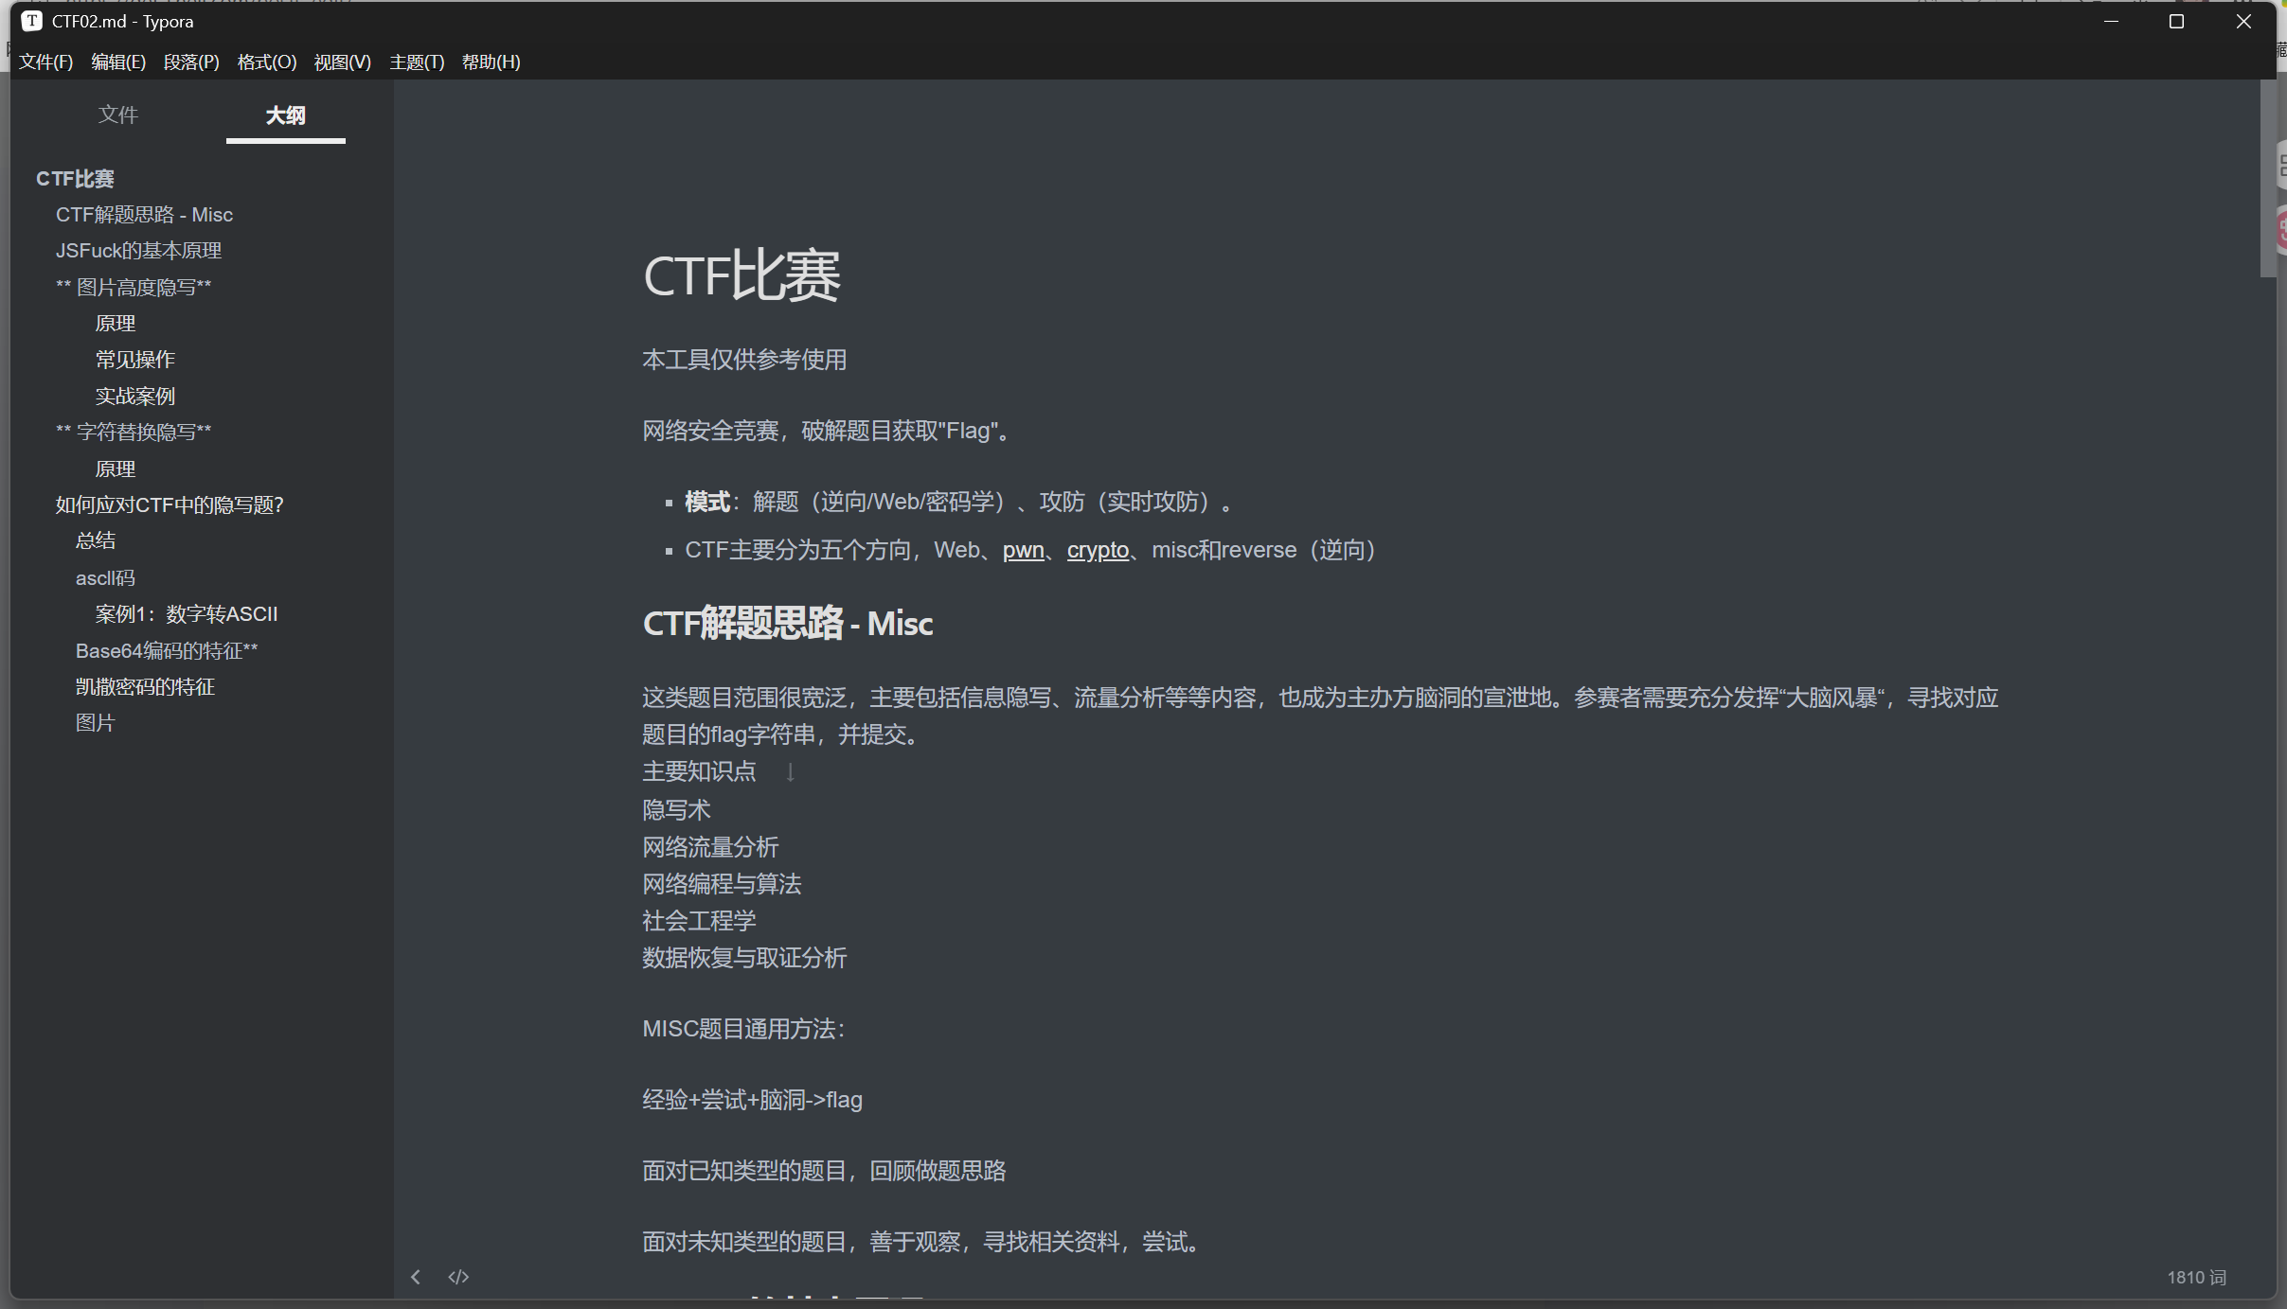
Task: Click the Typora app icon in title bar
Action: click(32, 21)
